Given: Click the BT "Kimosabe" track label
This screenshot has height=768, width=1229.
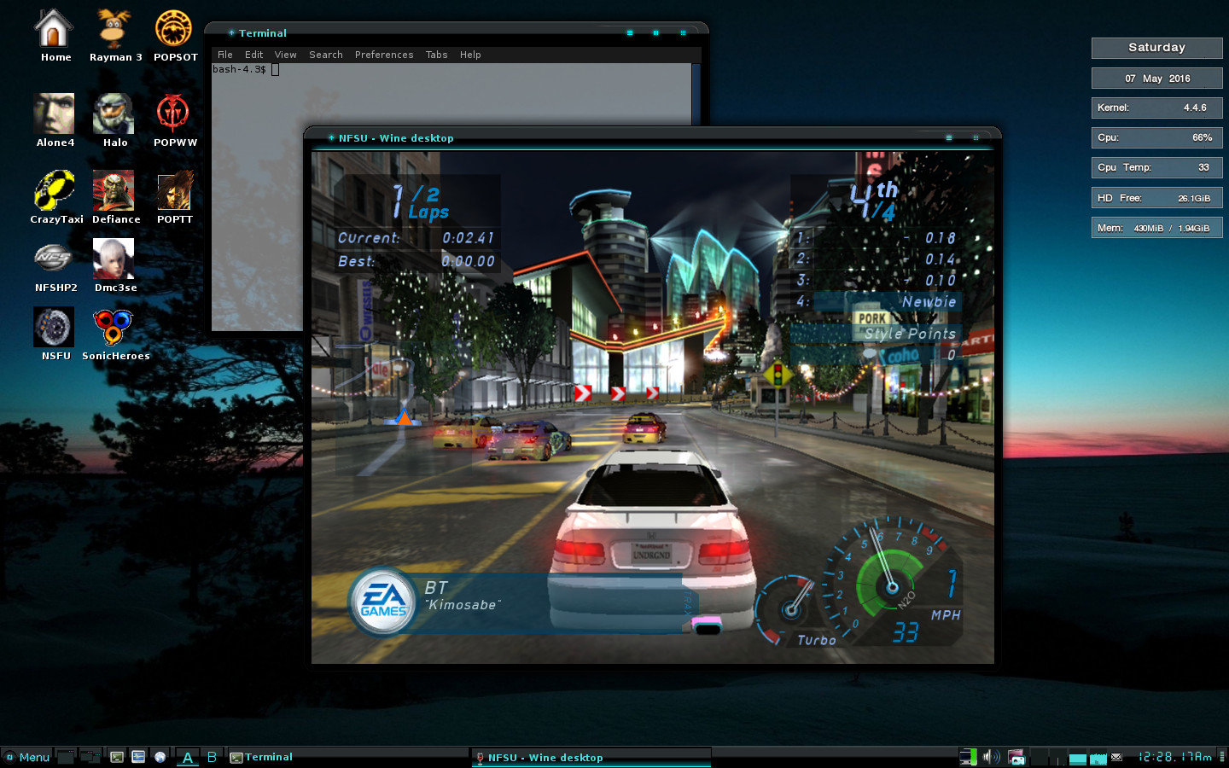Looking at the screenshot, I should click(x=462, y=596).
